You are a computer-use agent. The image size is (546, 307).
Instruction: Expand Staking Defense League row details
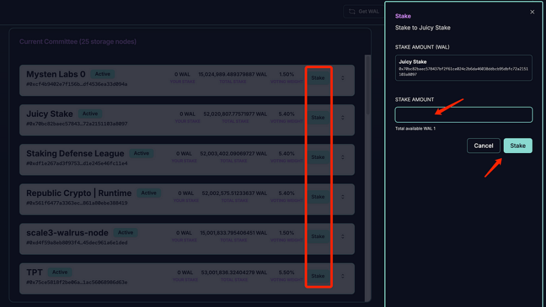click(x=343, y=157)
